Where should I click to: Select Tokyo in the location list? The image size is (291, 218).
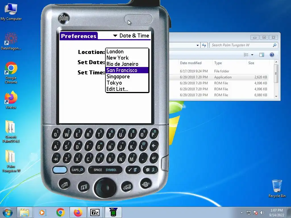pyautogui.click(x=127, y=83)
